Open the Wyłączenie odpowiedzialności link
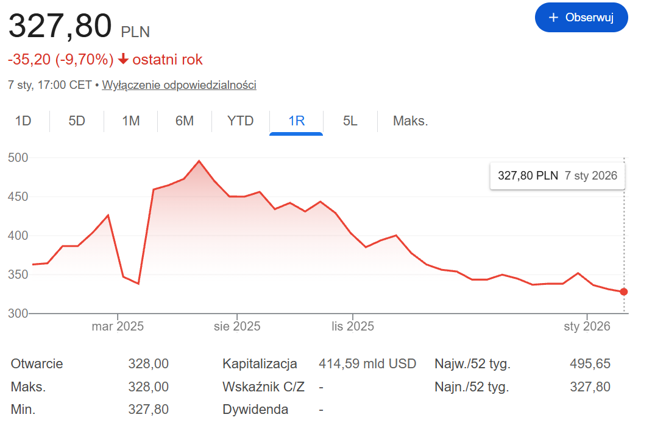The height and width of the screenshot is (434, 666). (179, 85)
